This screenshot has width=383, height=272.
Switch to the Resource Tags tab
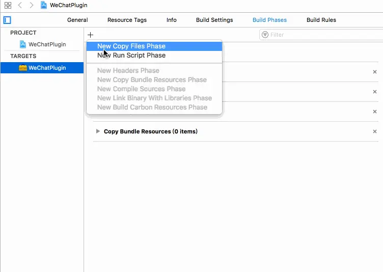pos(127,20)
